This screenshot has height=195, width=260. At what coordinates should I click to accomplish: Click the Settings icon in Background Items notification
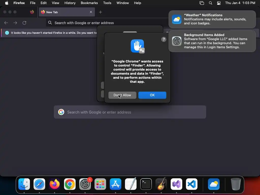(177, 41)
